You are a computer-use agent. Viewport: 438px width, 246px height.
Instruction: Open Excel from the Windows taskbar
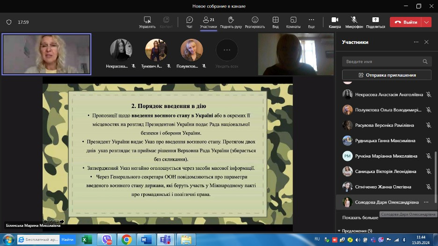(87, 239)
